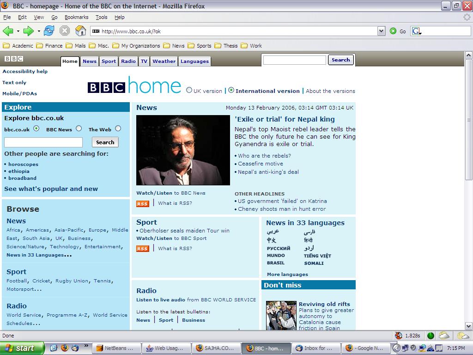Expand the address bar history dropdown

tap(381, 31)
